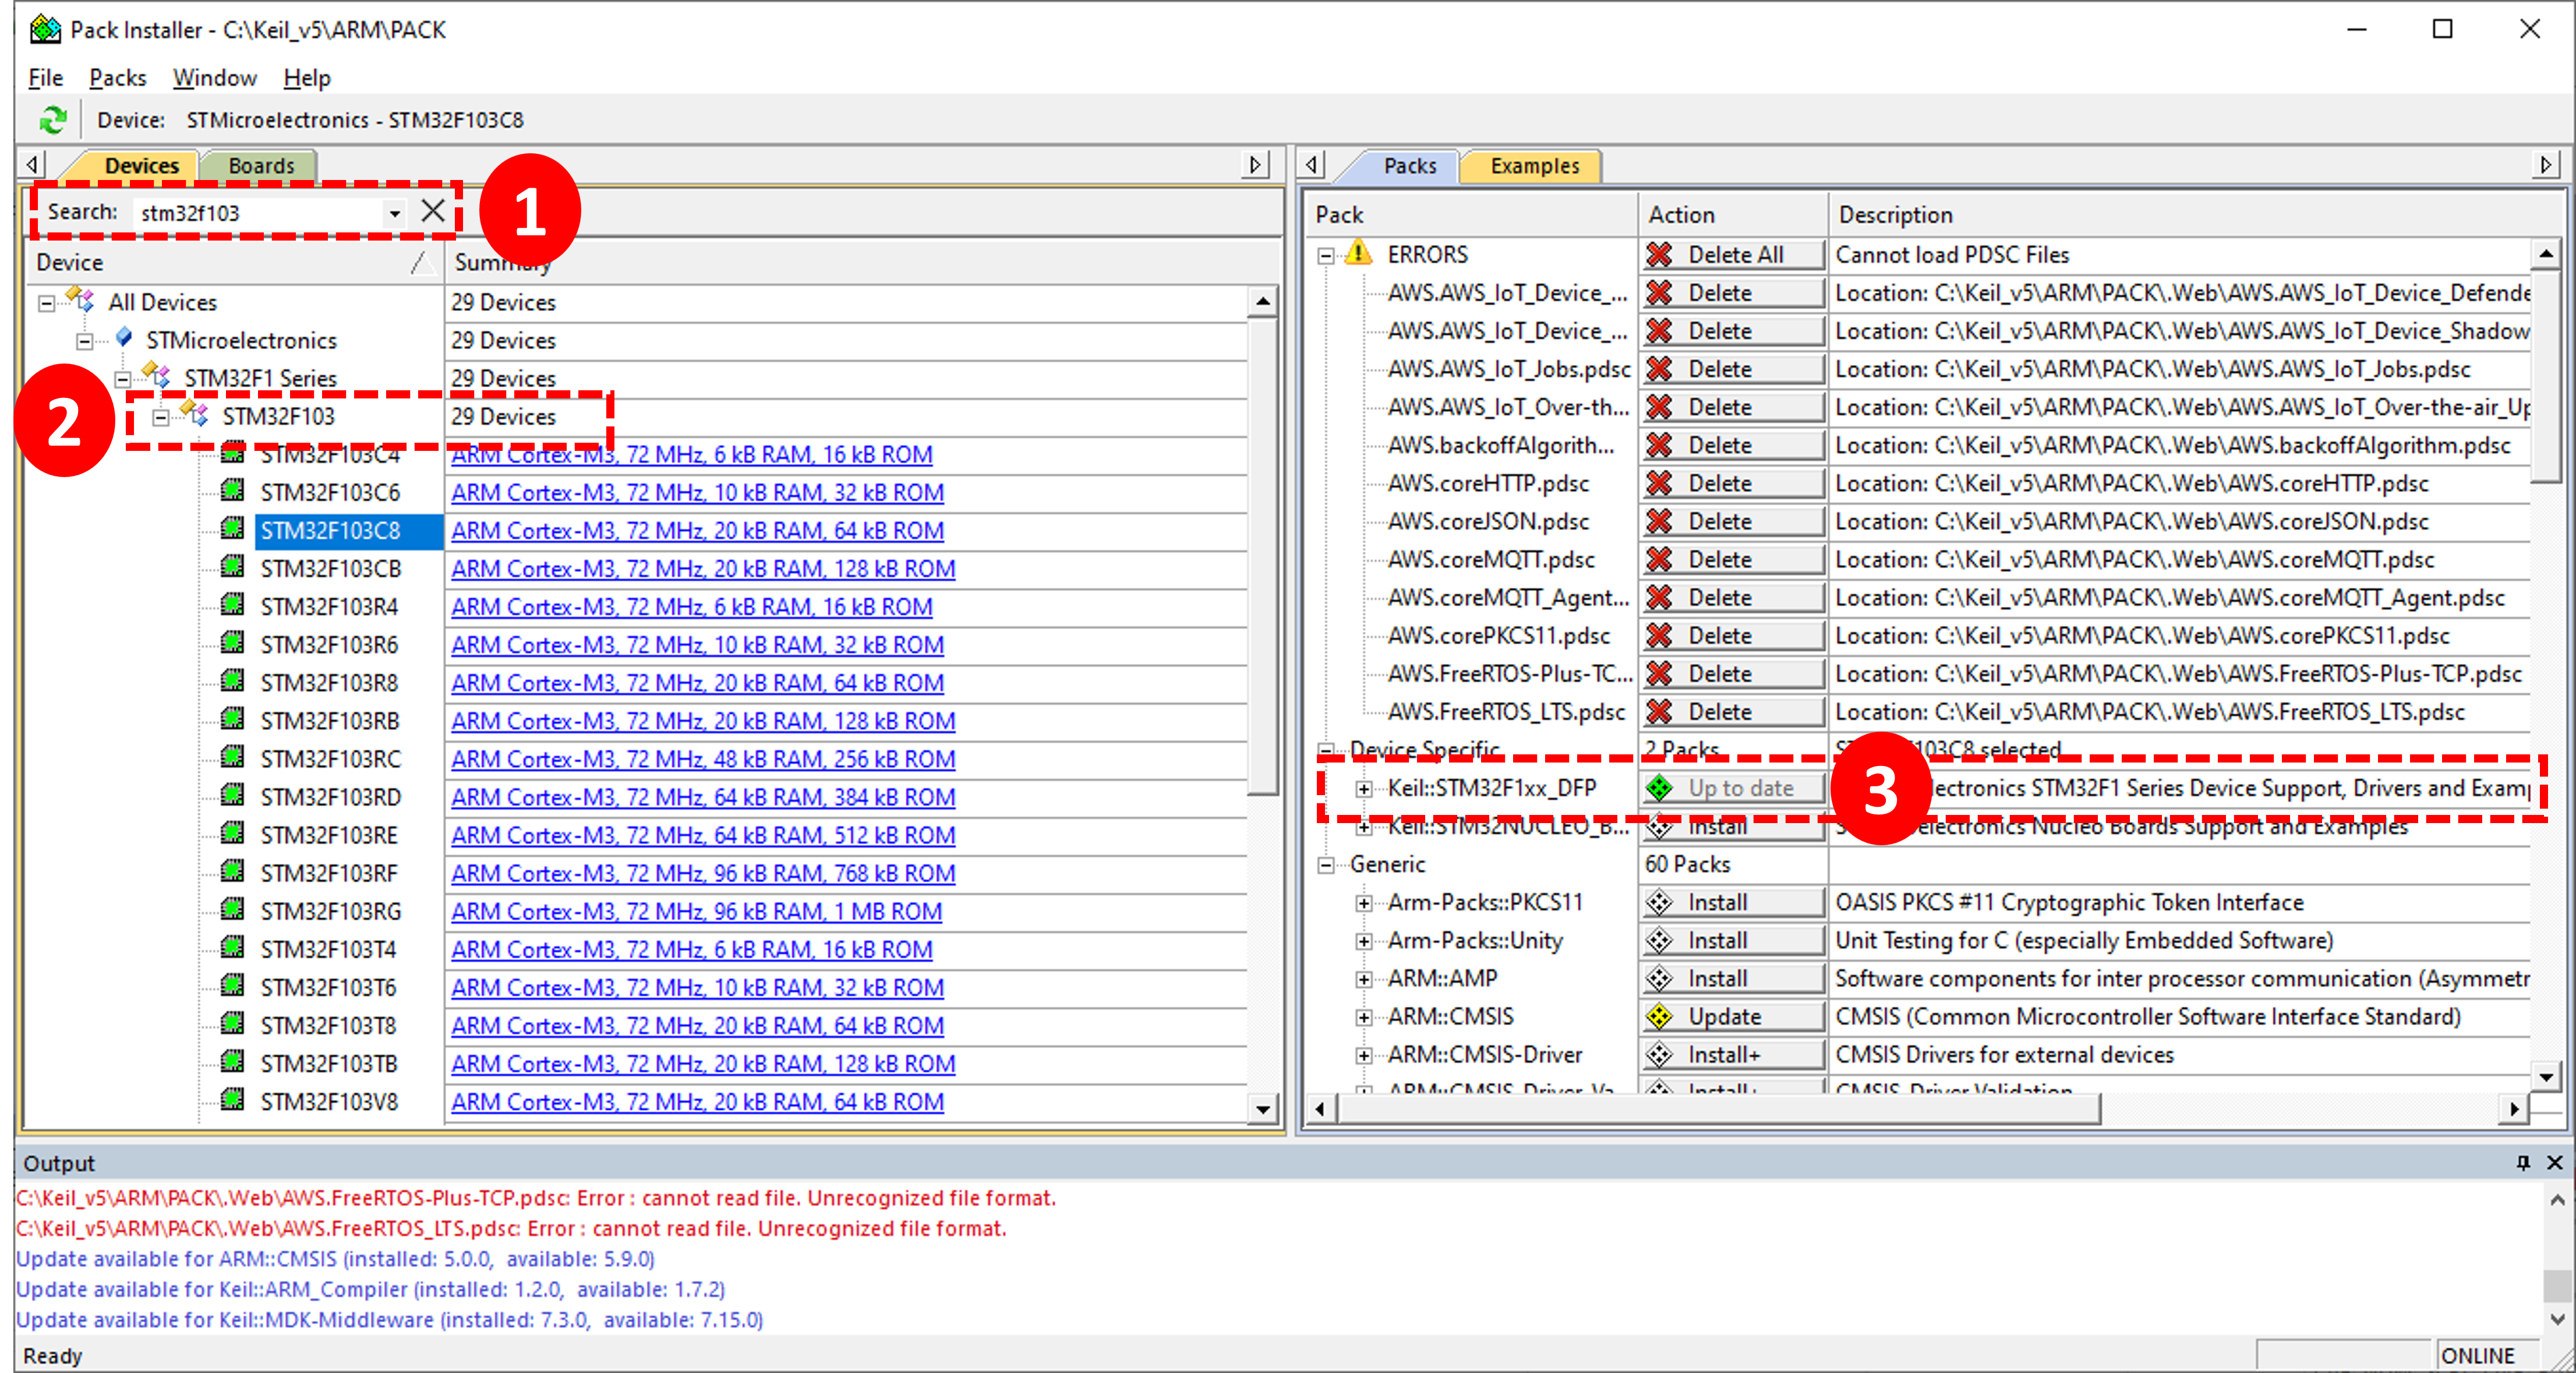Open the STM32F103R8 summary link
Screen dimensions: 2576x1373
click(697, 683)
